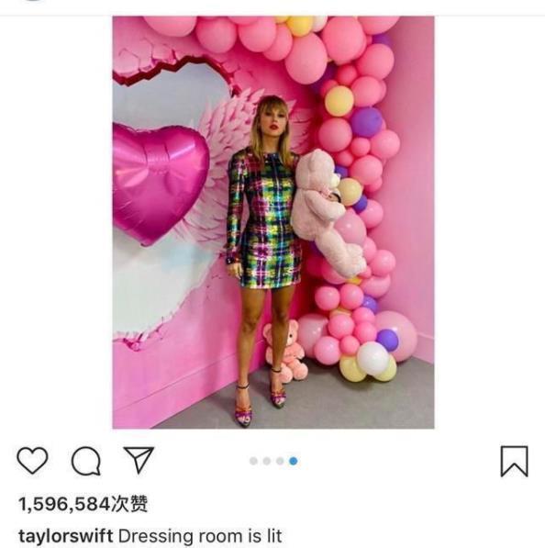
Task: Tap the white and yellow balloons on the floor
Action: pyautogui.click(x=369, y=363)
